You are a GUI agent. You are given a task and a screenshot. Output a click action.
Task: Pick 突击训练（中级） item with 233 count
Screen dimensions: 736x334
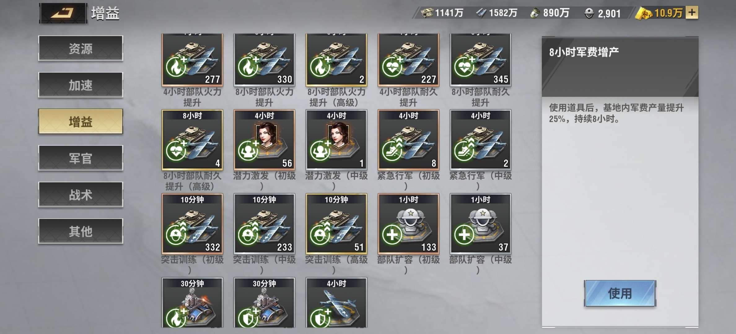264,224
